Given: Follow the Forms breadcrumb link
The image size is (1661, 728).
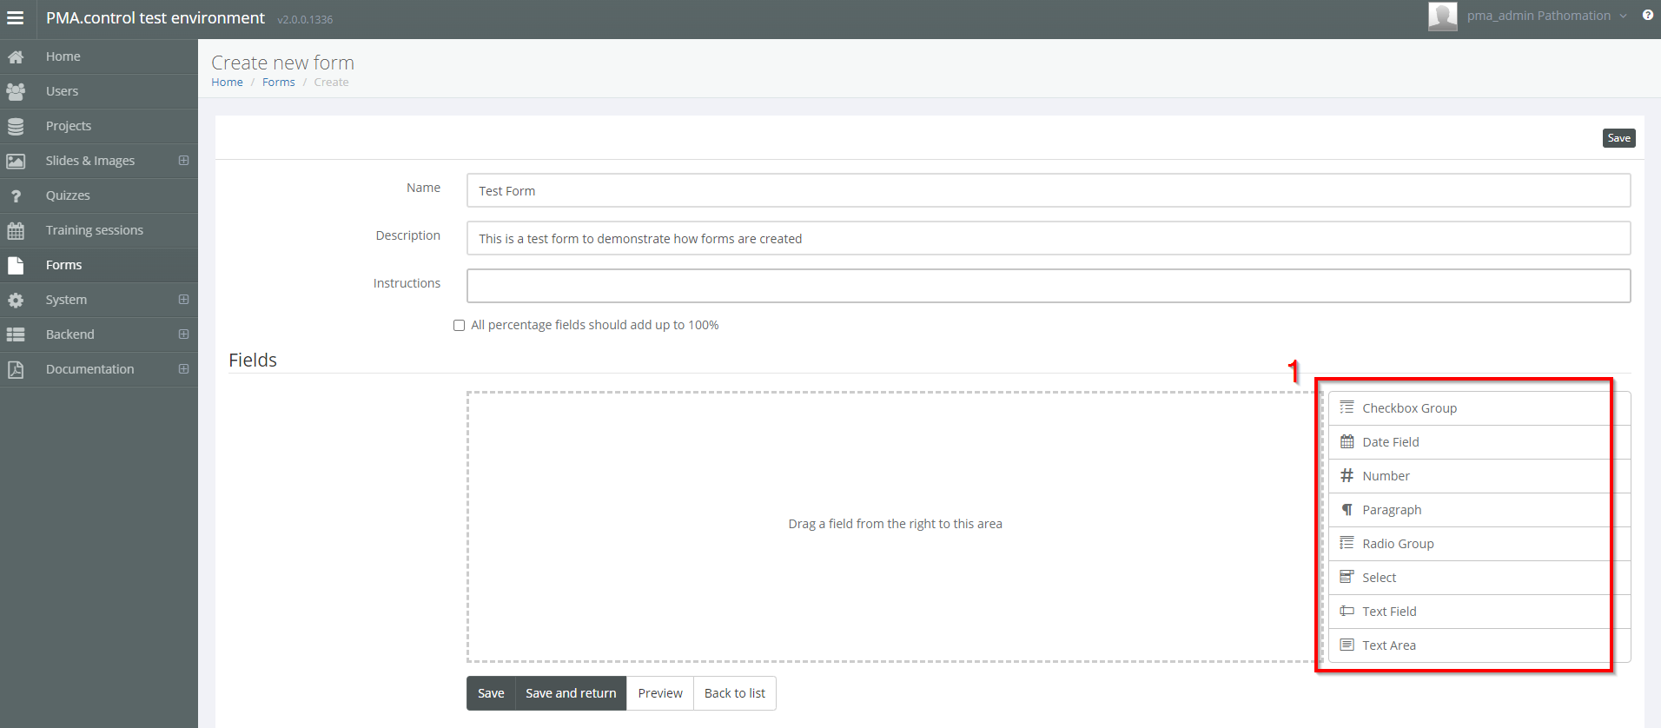Looking at the screenshot, I should pos(278,82).
